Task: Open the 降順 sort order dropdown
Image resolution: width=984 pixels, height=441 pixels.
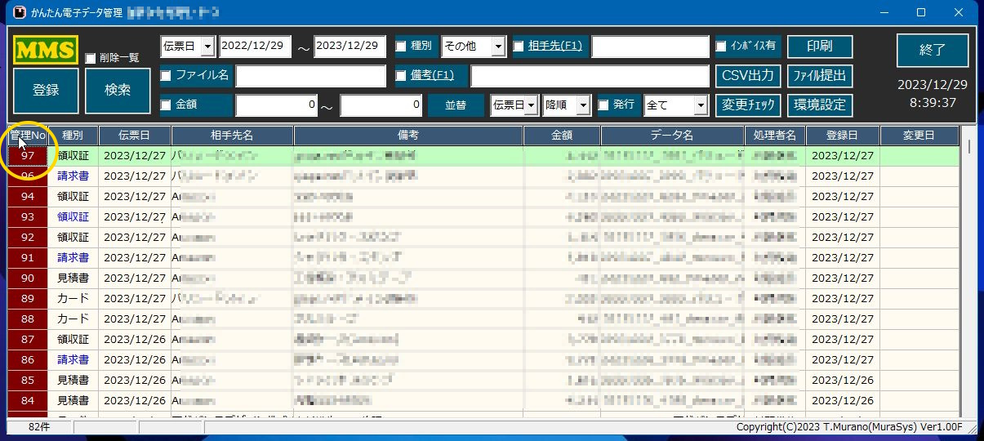Action: click(582, 105)
